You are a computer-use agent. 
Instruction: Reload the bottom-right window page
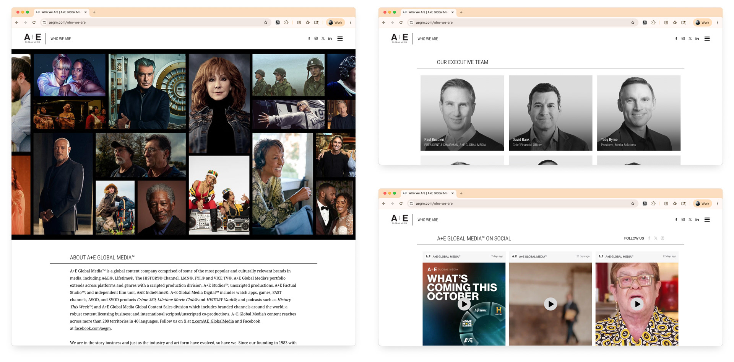[x=401, y=204]
